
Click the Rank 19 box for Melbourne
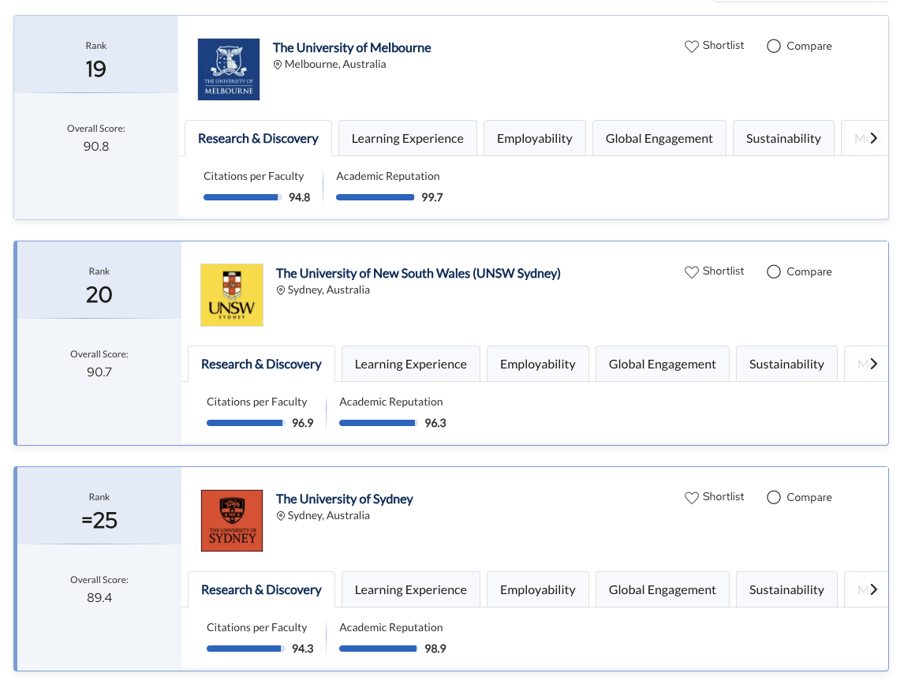click(96, 60)
